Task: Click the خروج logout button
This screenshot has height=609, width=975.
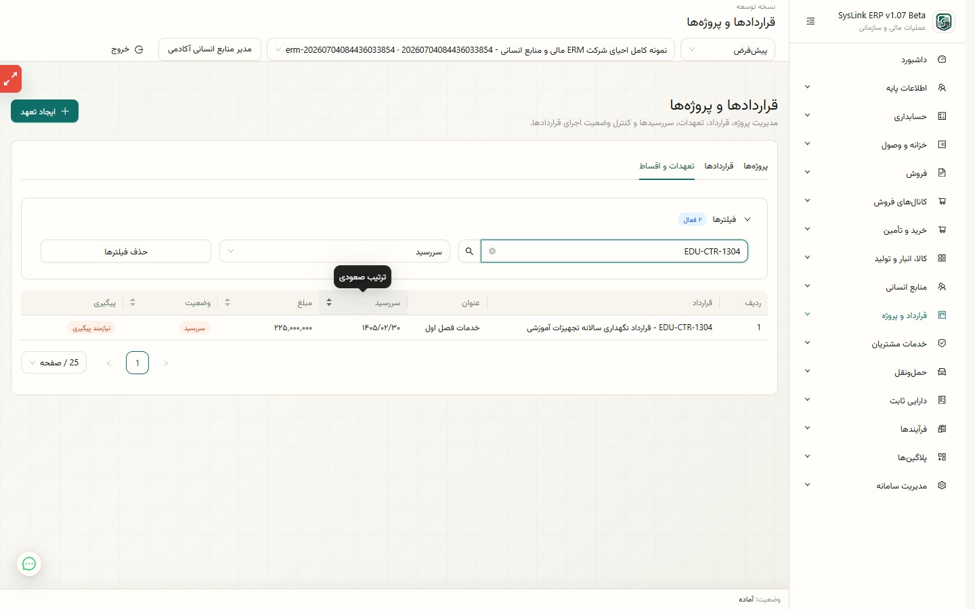Action: pyautogui.click(x=127, y=49)
